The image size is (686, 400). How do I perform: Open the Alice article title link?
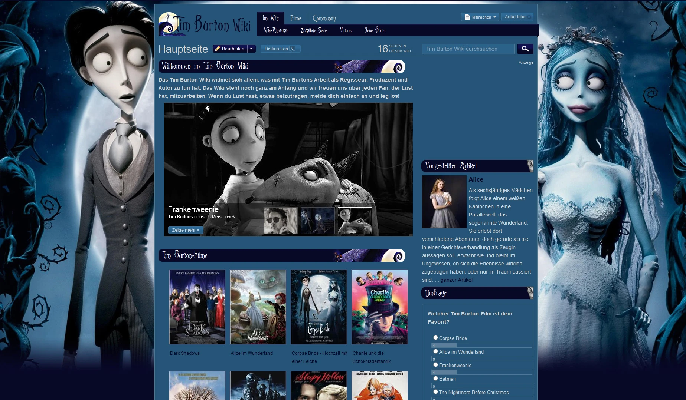pyautogui.click(x=476, y=179)
